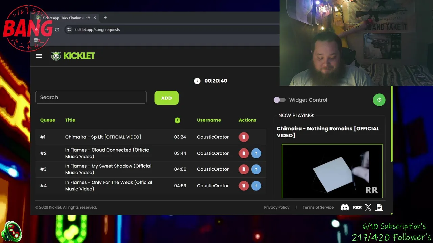Open the Kicklet hamburger menu
The height and width of the screenshot is (243, 433).
pyautogui.click(x=39, y=56)
